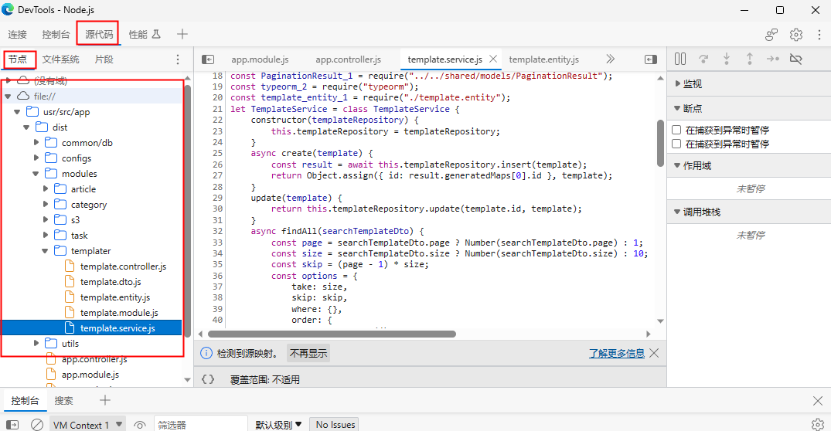Viewport: 831px width, 431px height.
Task: Add a new DevTools tab plus
Action: [x=182, y=35]
